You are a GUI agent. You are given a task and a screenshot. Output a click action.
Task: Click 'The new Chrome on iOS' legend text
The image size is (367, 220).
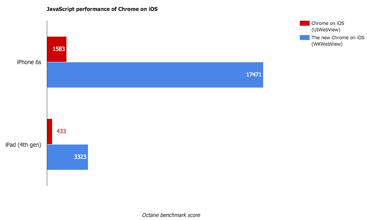[x=338, y=38]
